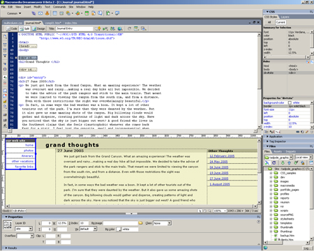Viewport: 314px width, 251px height.
Task: Open the Commands menu
Action: 59,7
